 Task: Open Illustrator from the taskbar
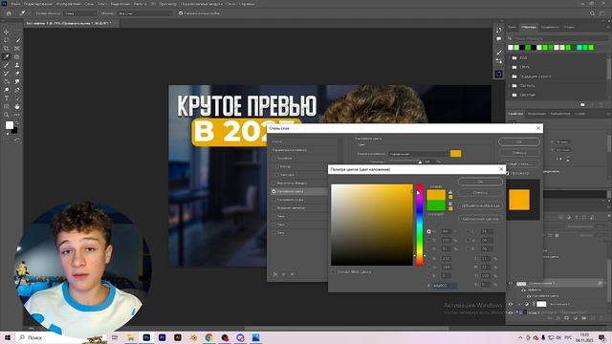point(178,337)
